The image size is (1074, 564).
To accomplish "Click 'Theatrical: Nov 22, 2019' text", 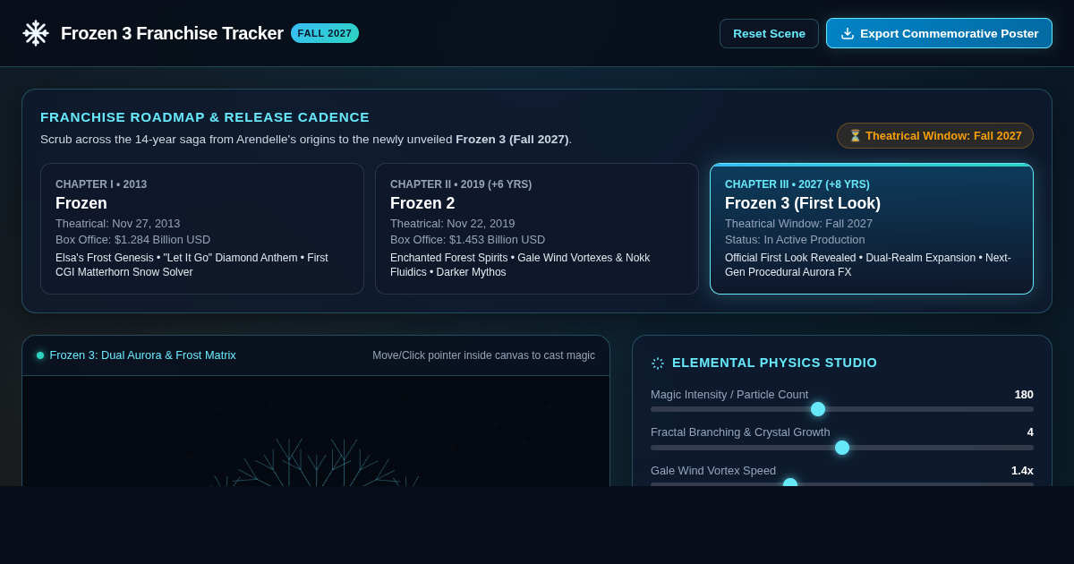I will tap(452, 224).
